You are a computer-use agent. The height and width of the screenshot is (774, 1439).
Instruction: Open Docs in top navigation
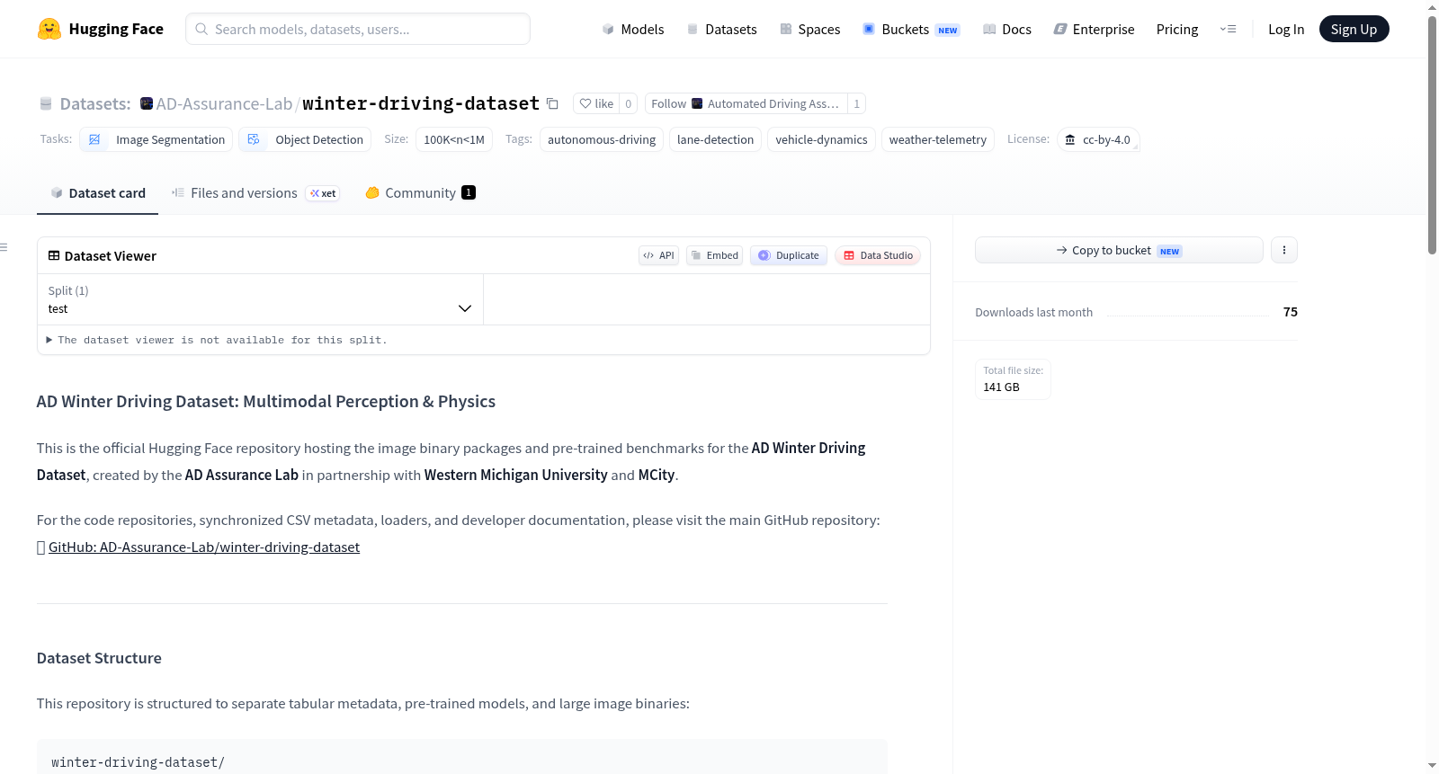tap(1006, 29)
